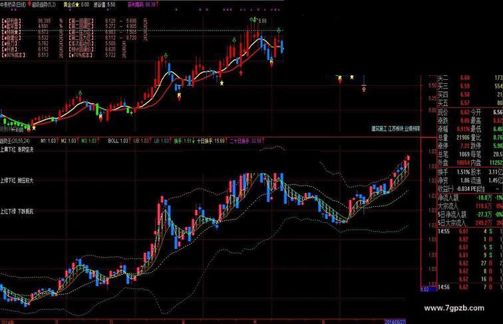Click the 现价 6.62 quote field
The height and width of the screenshot is (324, 503).
(x=454, y=112)
